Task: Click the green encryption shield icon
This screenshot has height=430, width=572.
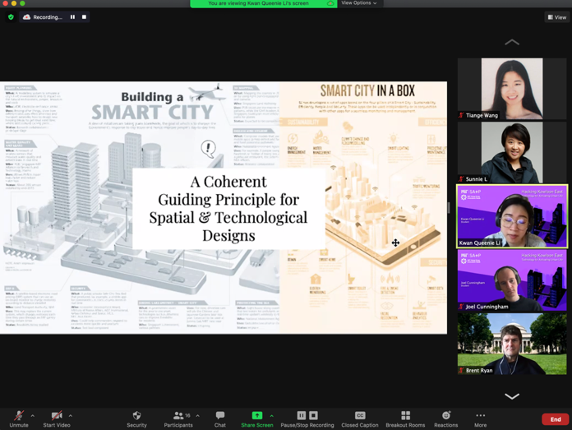Action: [11, 16]
